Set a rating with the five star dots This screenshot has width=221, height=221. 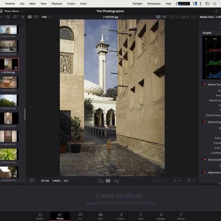point(160,181)
